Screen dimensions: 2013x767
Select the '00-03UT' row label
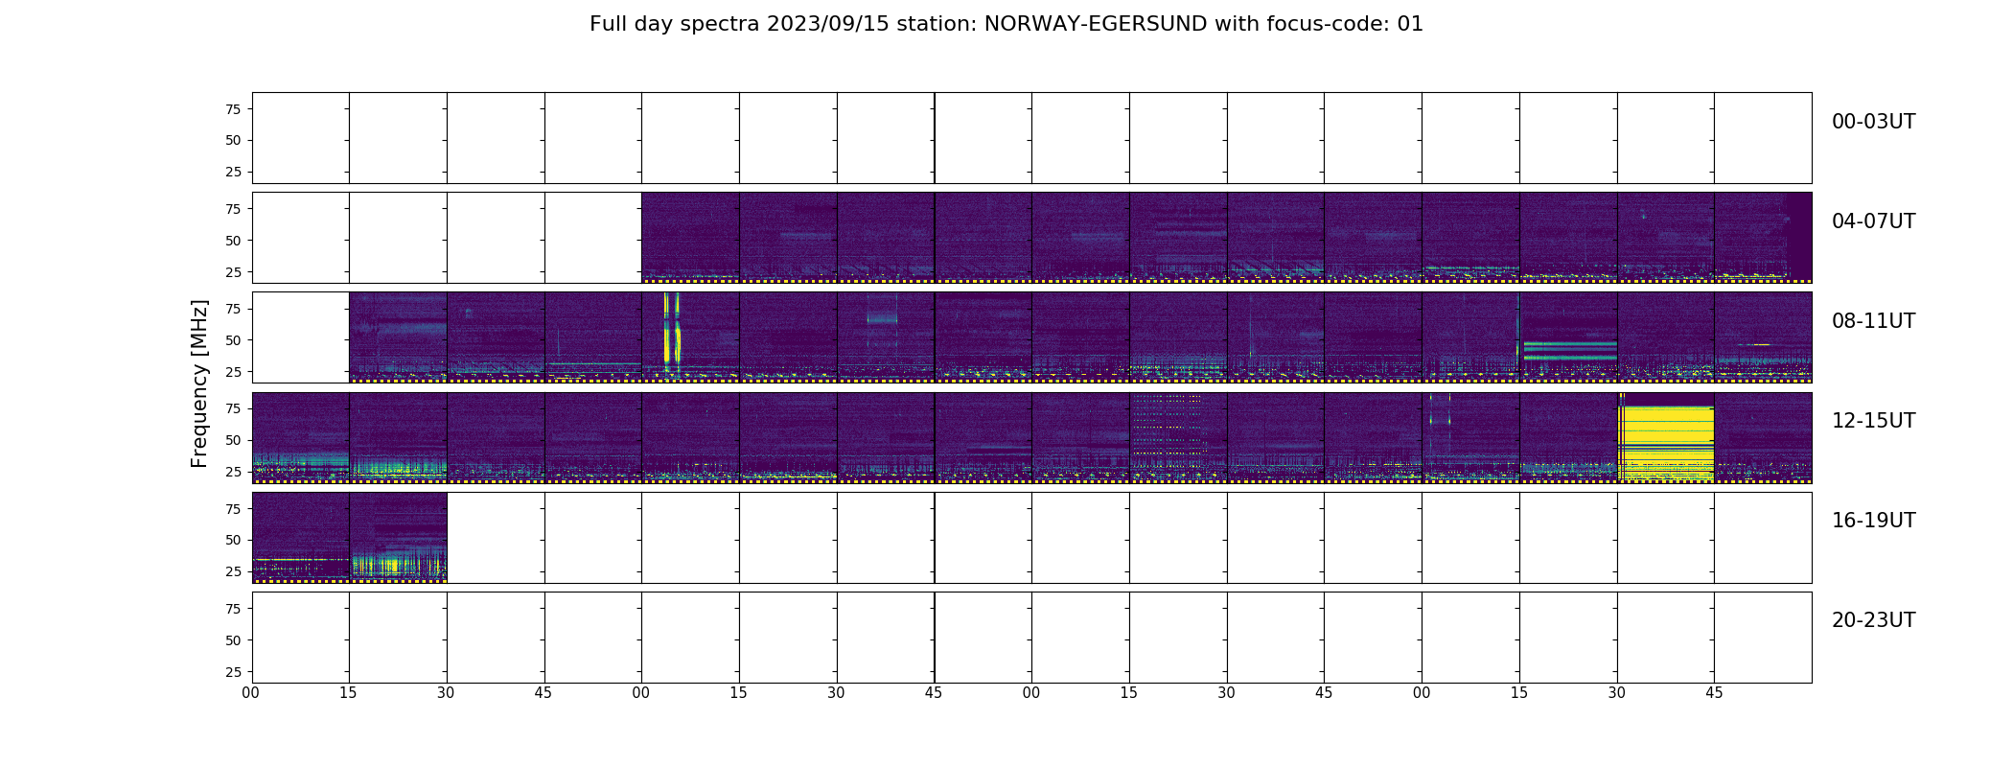click(1873, 122)
